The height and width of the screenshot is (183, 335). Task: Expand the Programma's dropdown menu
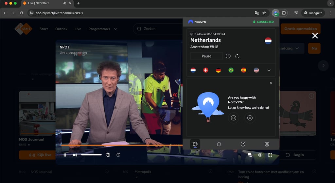point(103,29)
